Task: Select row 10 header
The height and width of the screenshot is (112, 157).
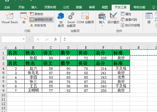Action: [x=3, y=95]
